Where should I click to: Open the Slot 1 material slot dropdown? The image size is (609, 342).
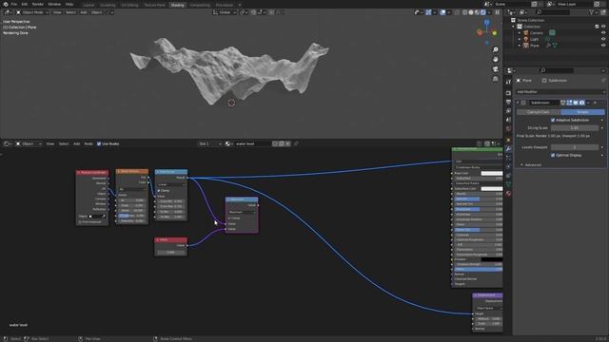pos(209,143)
